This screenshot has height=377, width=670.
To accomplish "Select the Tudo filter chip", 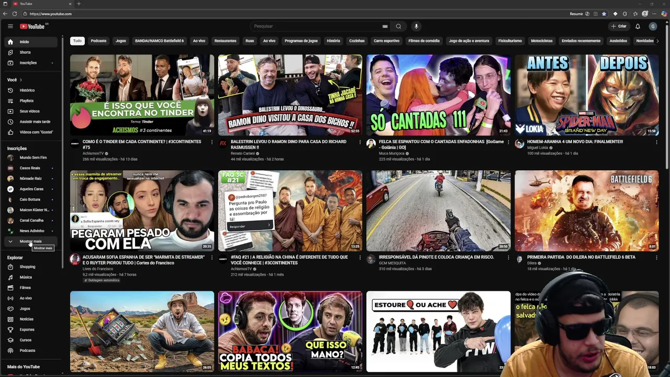I will [x=77, y=41].
